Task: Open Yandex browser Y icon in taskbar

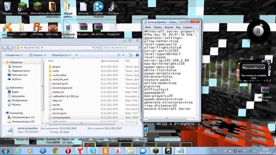Action: (81, 151)
